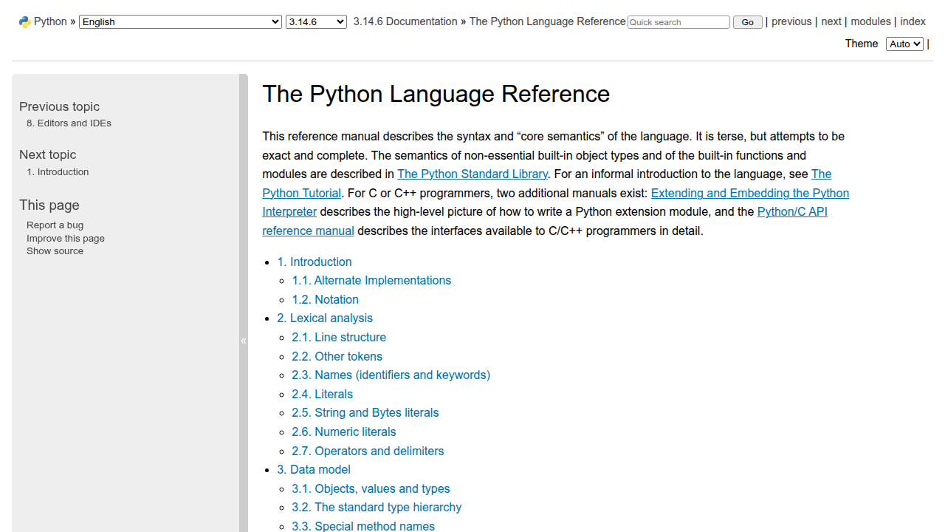
Task: Open 1.1. Alternate Implementations
Action: click(x=371, y=281)
